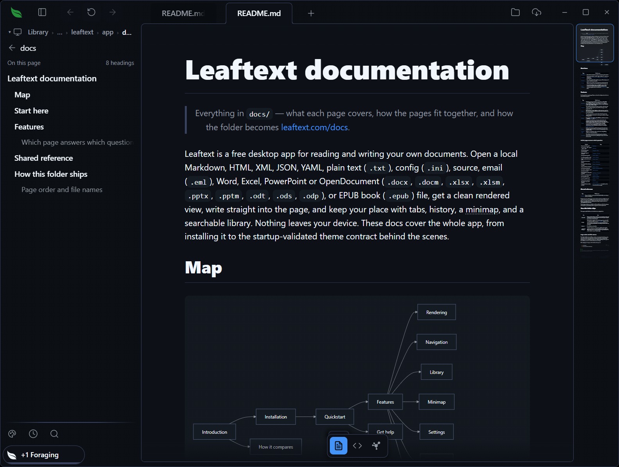Go back with the left arrow icon

pos(70,13)
